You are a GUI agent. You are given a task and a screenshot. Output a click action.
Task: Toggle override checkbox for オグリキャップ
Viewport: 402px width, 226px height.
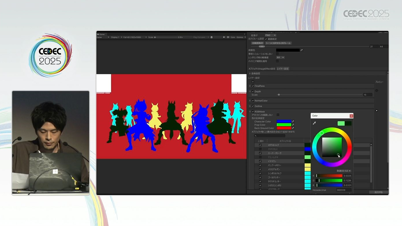point(260,145)
